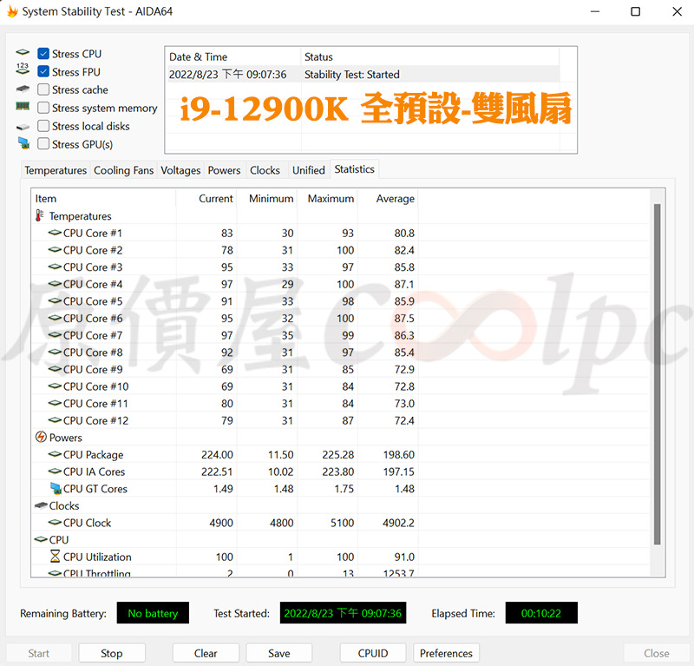The width and height of the screenshot is (694, 666).
Task: Select the log row 'Stability Test: Started'
Action: tap(363, 75)
